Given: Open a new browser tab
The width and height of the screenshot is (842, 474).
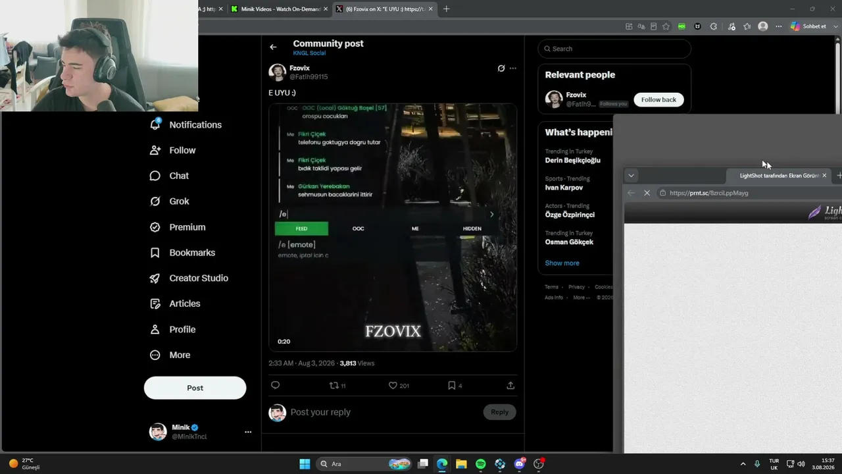Looking at the screenshot, I should [447, 9].
